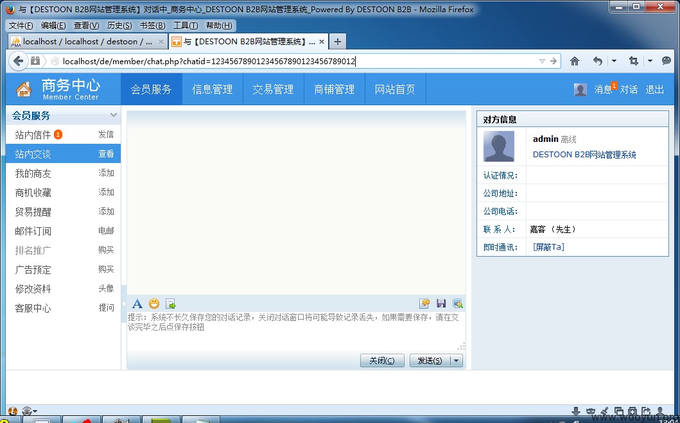This screenshot has width=680, height=423.
Task: Close the DESTOON B2B chat tab
Action: point(321,42)
